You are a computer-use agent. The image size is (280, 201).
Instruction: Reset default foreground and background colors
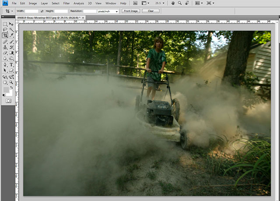[4, 95]
